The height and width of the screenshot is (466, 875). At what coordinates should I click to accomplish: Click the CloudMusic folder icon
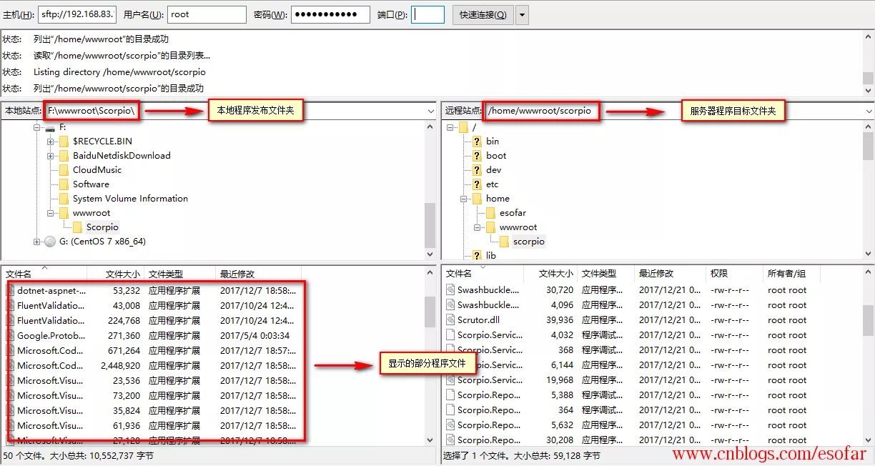click(x=63, y=169)
